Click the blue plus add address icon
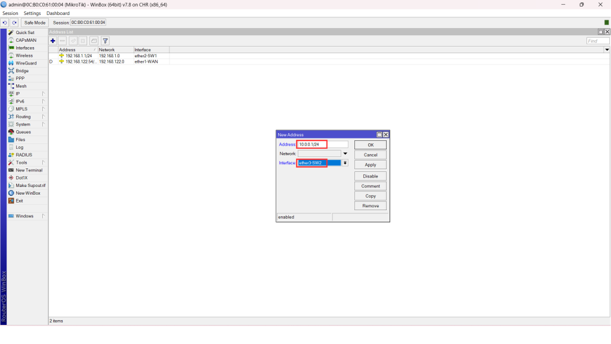 pos(53,41)
